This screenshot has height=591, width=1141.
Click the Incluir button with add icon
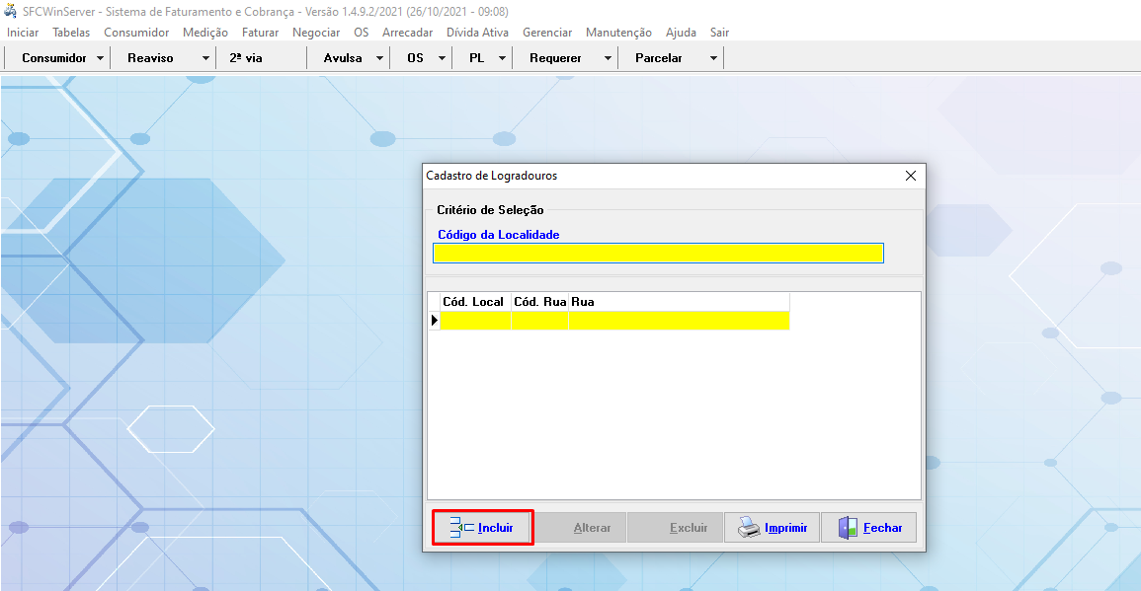tap(483, 528)
